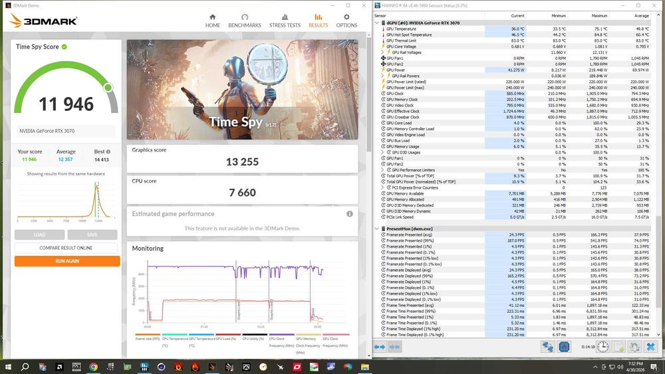Open the HOME section in 3DMark

click(x=213, y=21)
